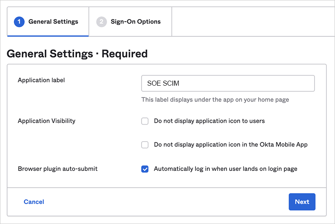Image resolution: width=335 pixels, height=224 pixels.
Task: Open the Sign-On Options tab
Action: (x=135, y=22)
